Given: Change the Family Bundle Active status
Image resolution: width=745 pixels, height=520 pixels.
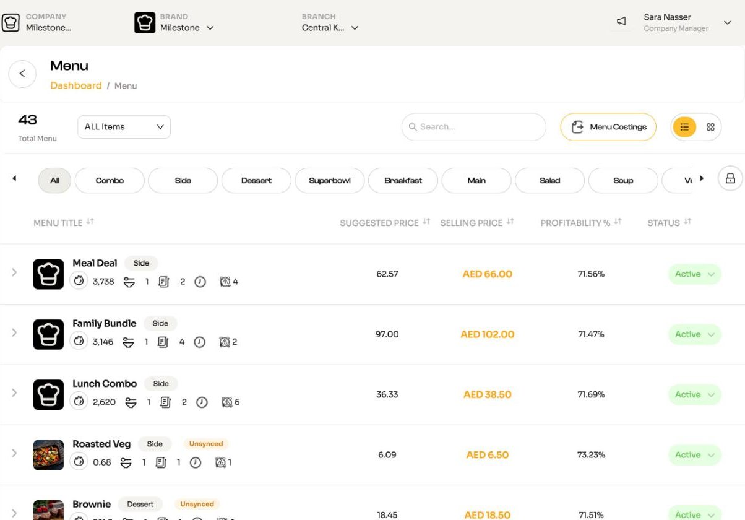Looking at the screenshot, I should pyautogui.click(x=695, y=334).
